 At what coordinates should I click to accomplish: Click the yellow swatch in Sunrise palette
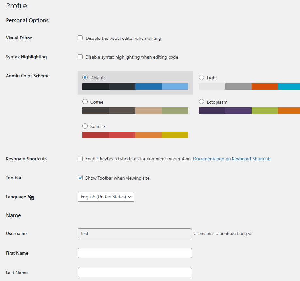click(175, 135)
